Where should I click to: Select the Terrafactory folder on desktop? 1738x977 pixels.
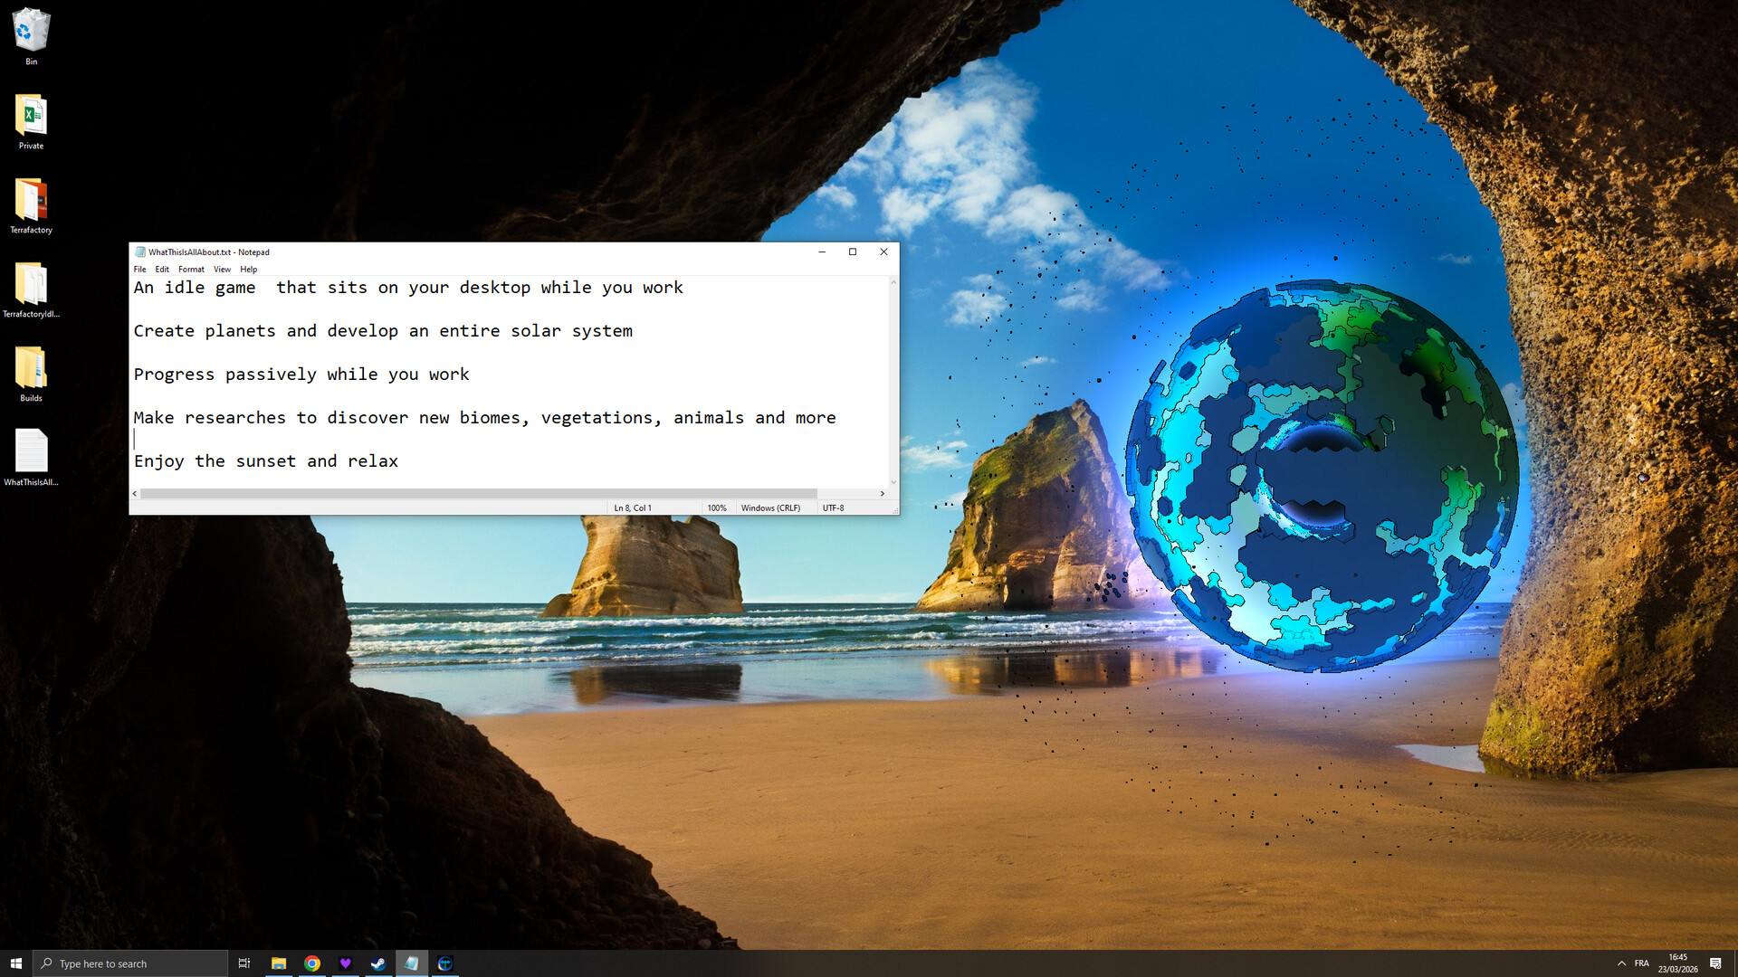pyautogui.click(x=31, y=202)
